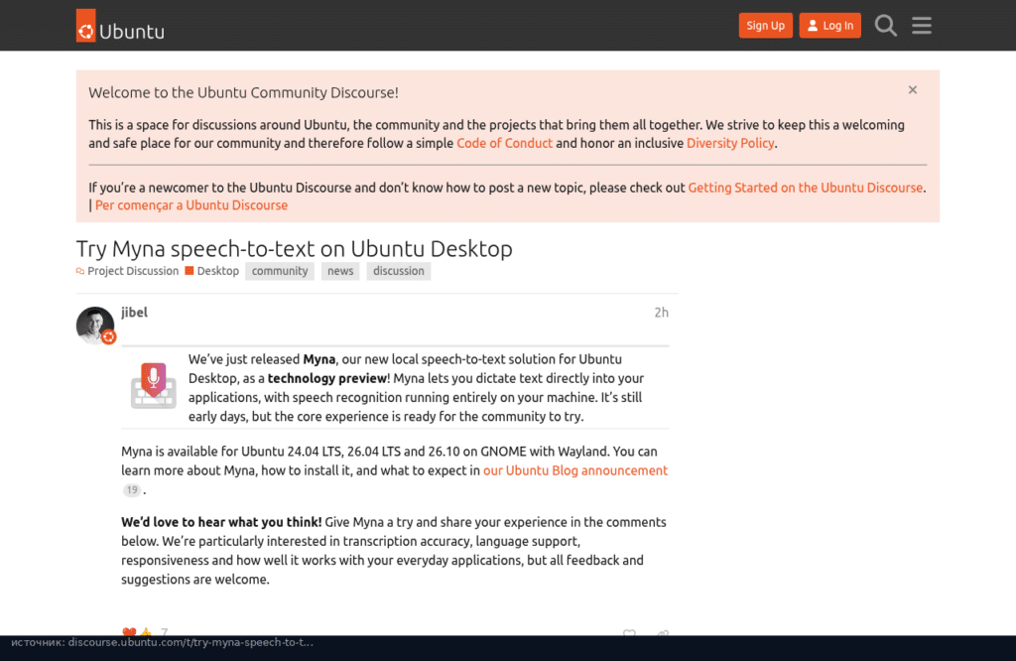Viewport: 1016px width, 661px height.
Task: Open Per començar a Ubuntu Discourse link
Action: point(191,205)
